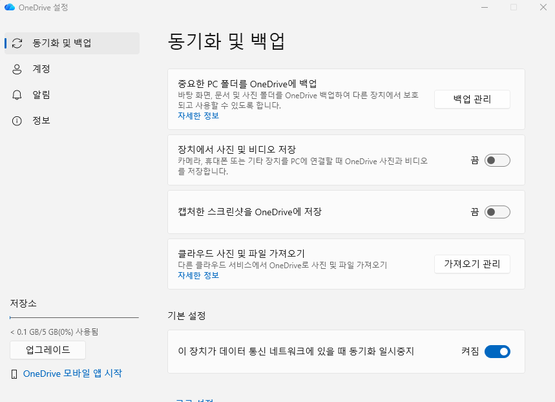
Task: Click the bell icon beside 알림
Action: [x=17, y=95]
